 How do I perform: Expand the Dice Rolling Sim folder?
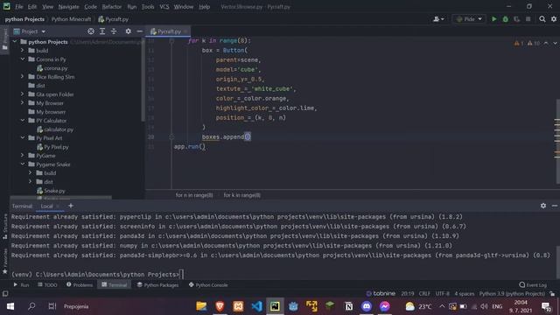coord(23,77)
